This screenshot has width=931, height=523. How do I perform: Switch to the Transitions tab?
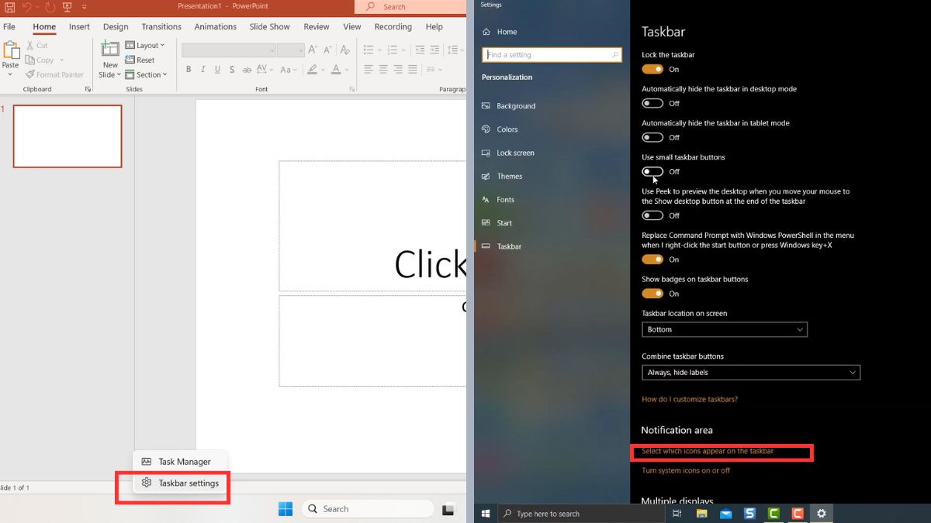(161, 26)
